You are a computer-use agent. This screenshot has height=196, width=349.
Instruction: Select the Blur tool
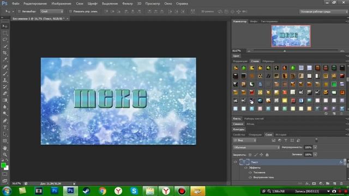(5, 107)
